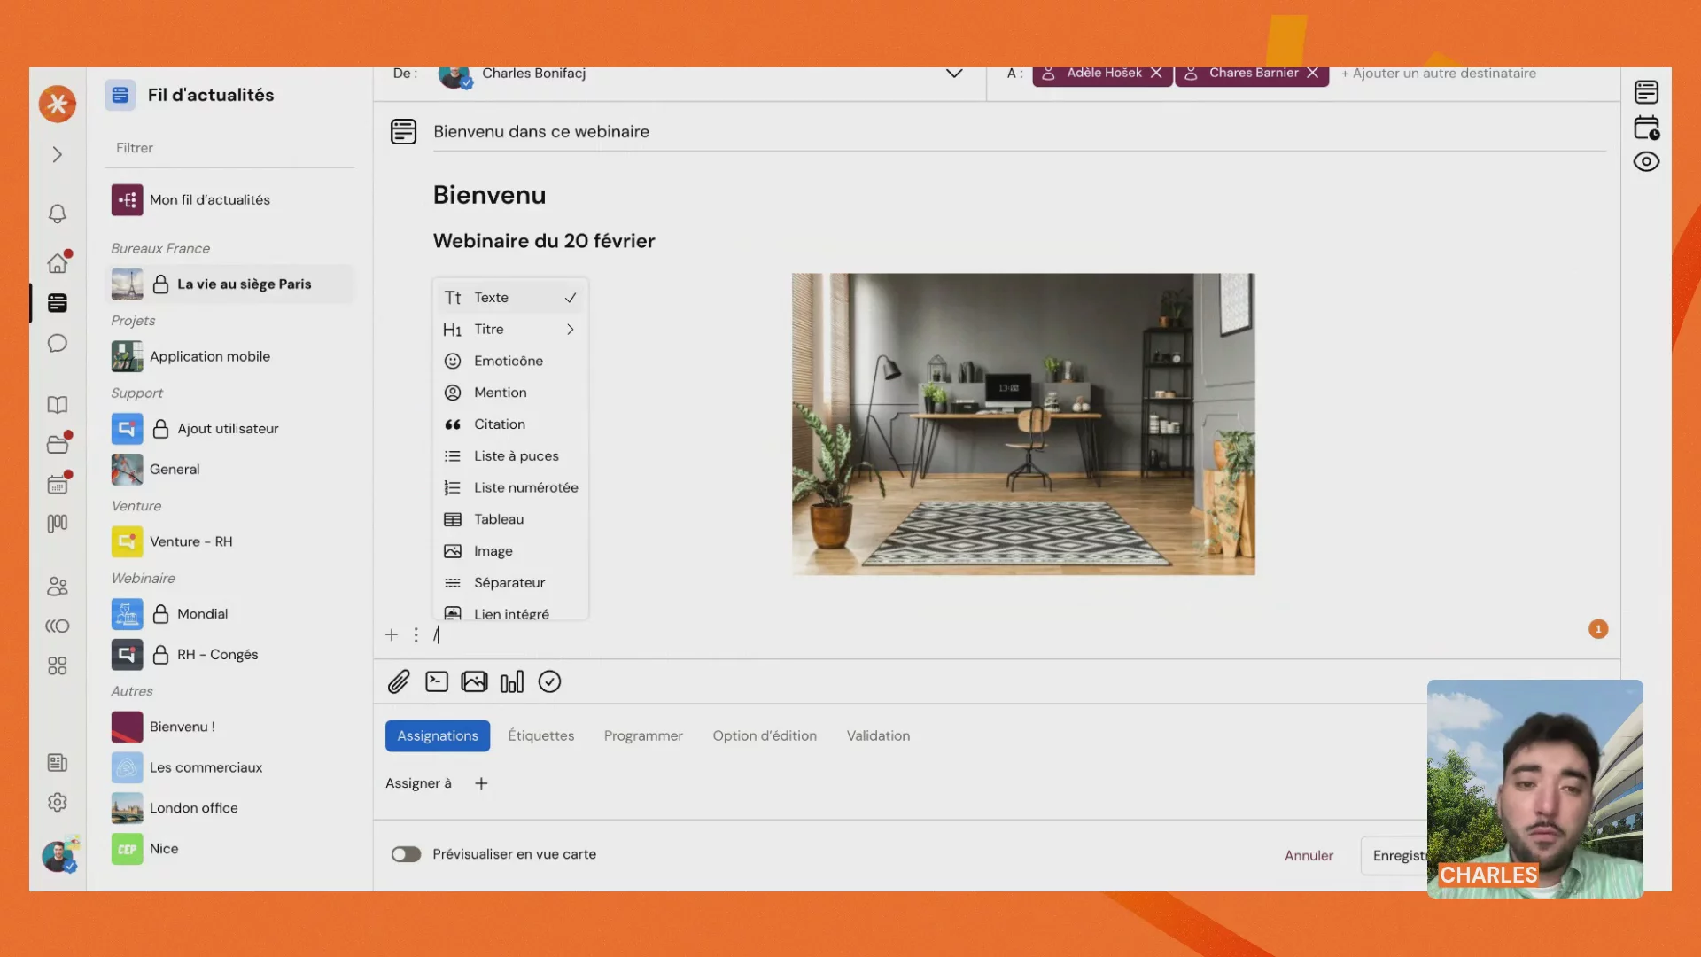
Task: Open RH - Congés feed
Action: point(229,655)
